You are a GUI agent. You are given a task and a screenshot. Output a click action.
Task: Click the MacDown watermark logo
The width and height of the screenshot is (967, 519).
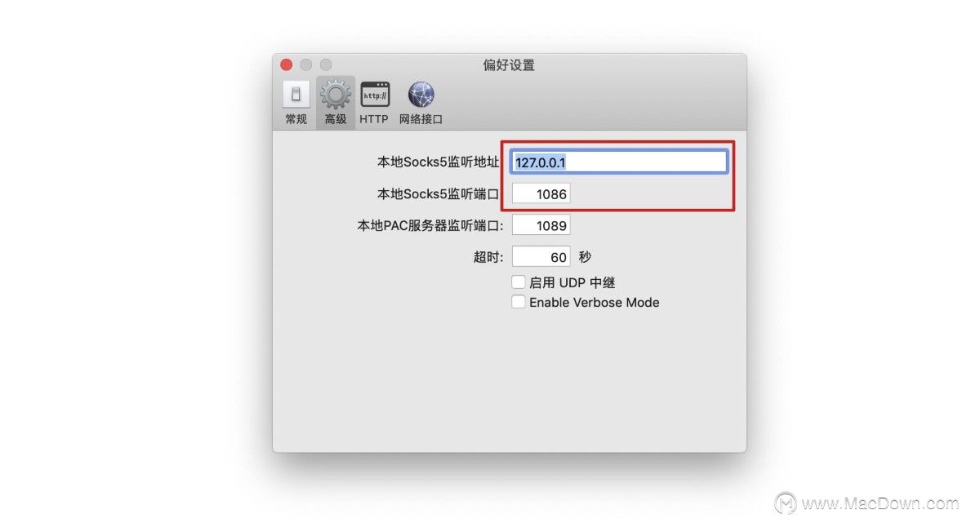point(786,503)
